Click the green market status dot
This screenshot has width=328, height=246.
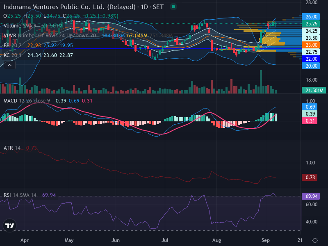coord(173,7)
